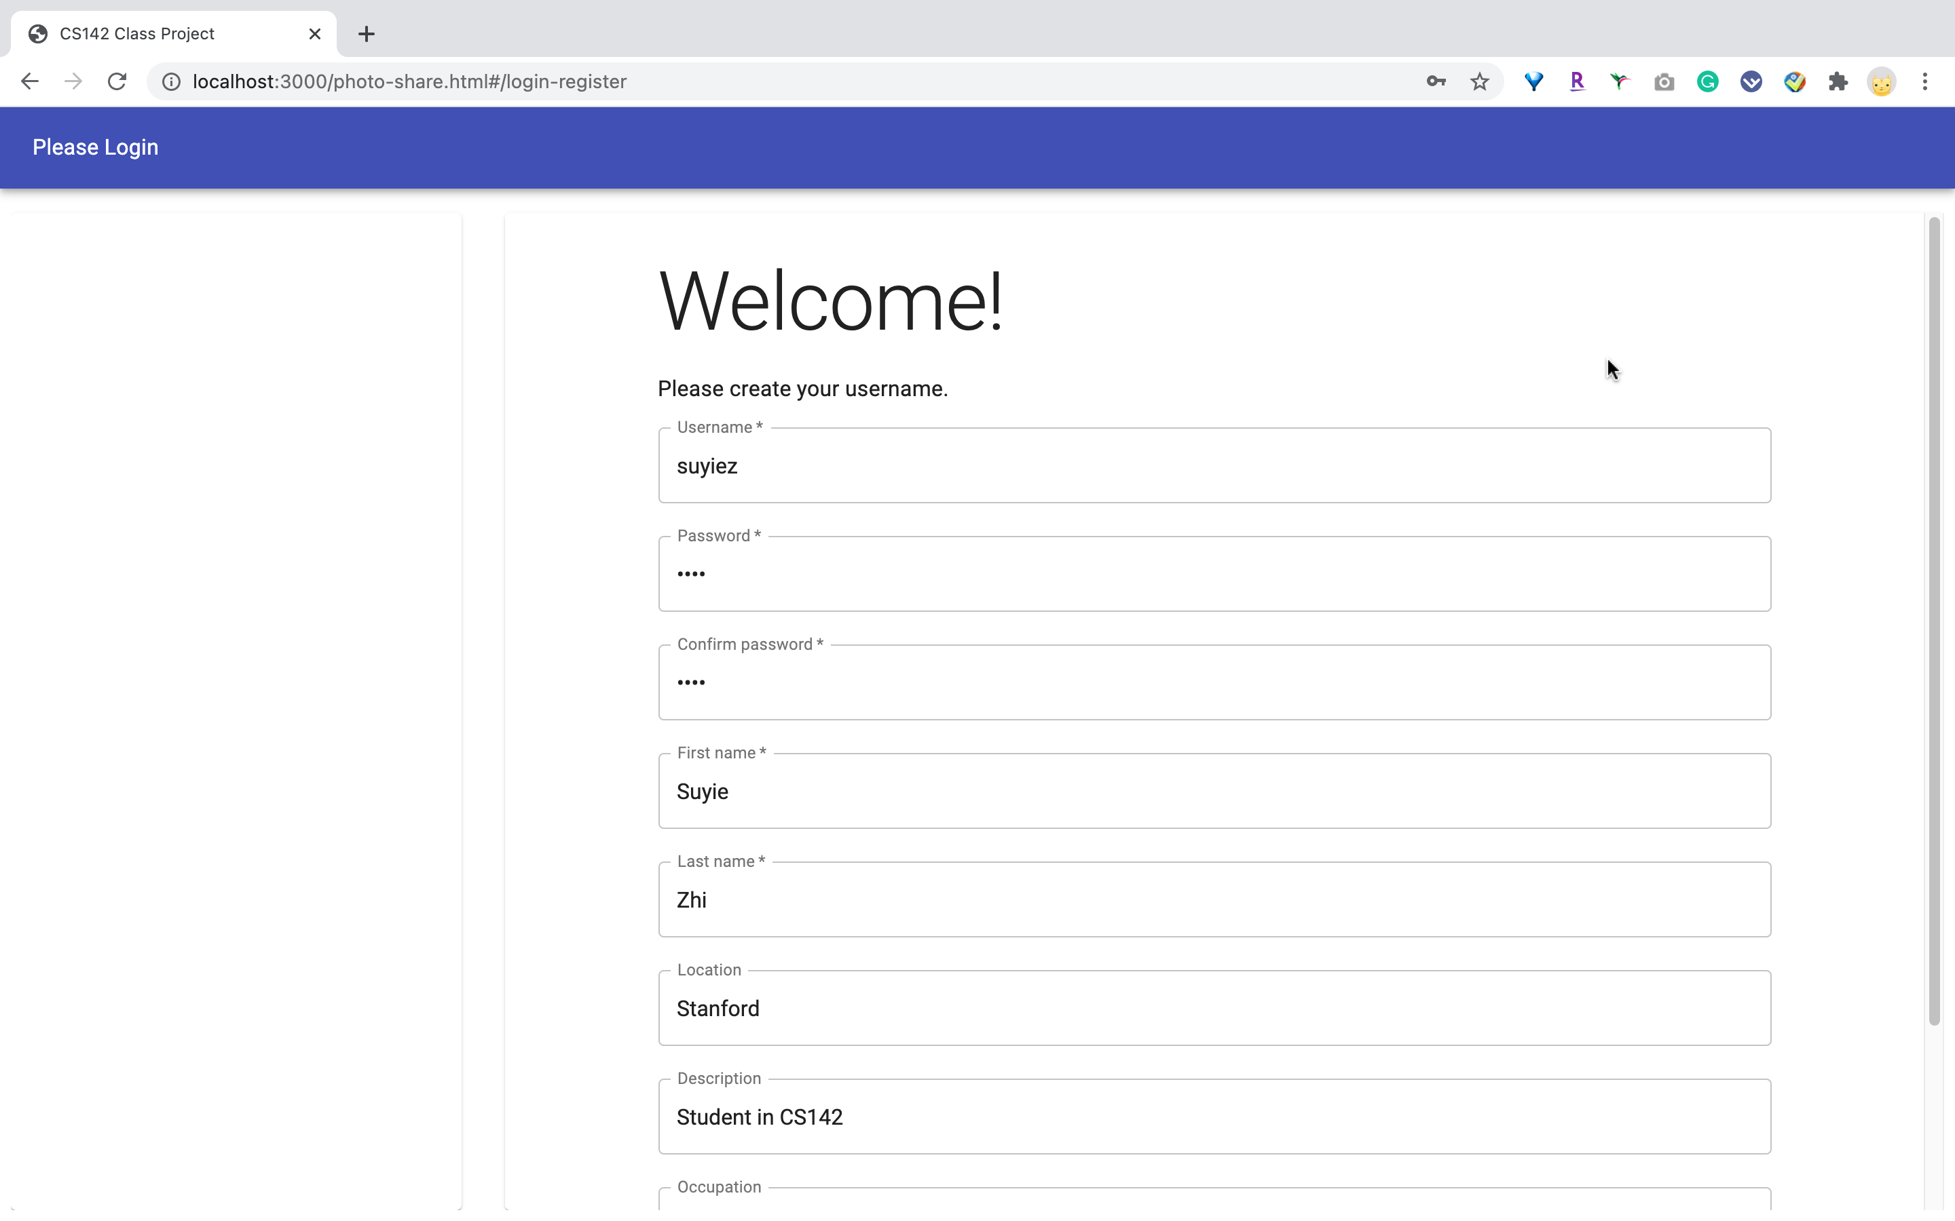The height and width of the screenshot is (1221, 1955).
Task: Click the First name input field
Action: (x=1214, y=790)
